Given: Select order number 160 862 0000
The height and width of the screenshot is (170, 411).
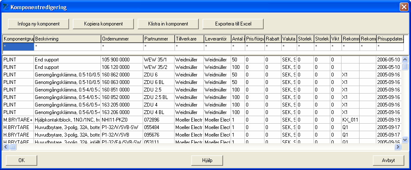Looking at the screenshot, I should tap(122, 75).
